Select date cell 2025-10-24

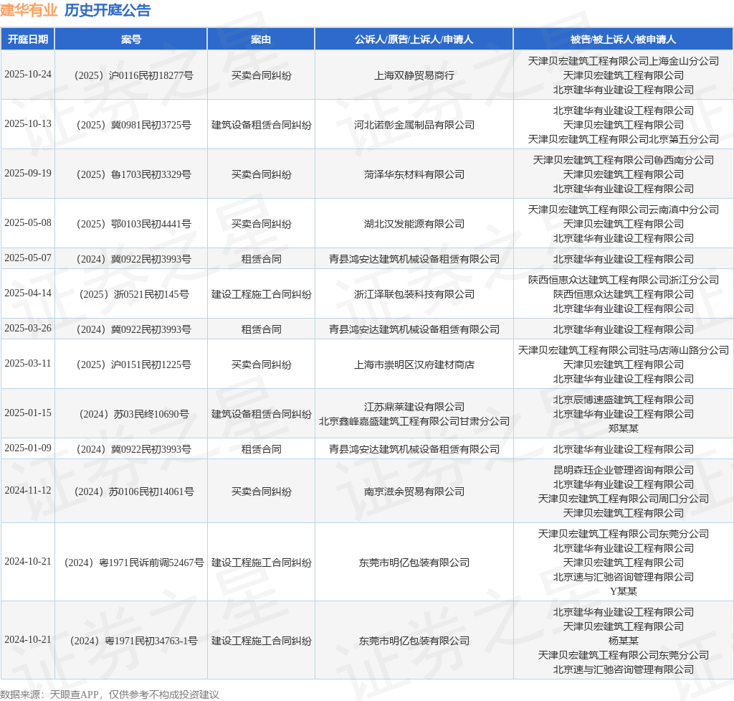[28, 75]
